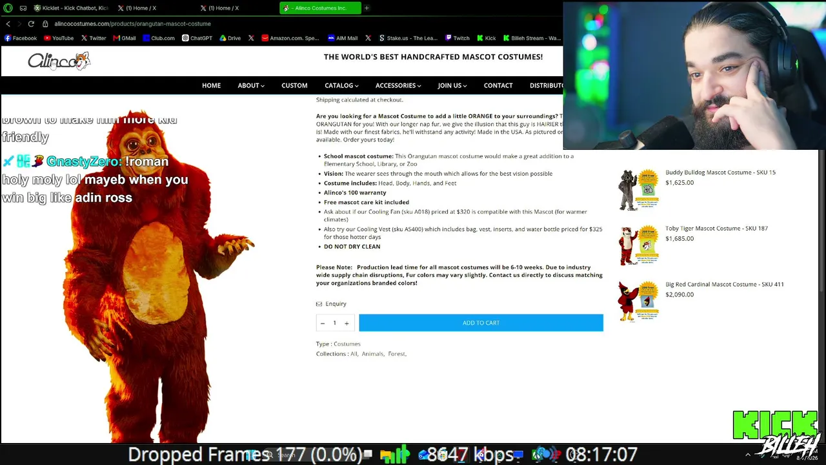
Task: Open the Costumes type link
Action: [347, 344]
